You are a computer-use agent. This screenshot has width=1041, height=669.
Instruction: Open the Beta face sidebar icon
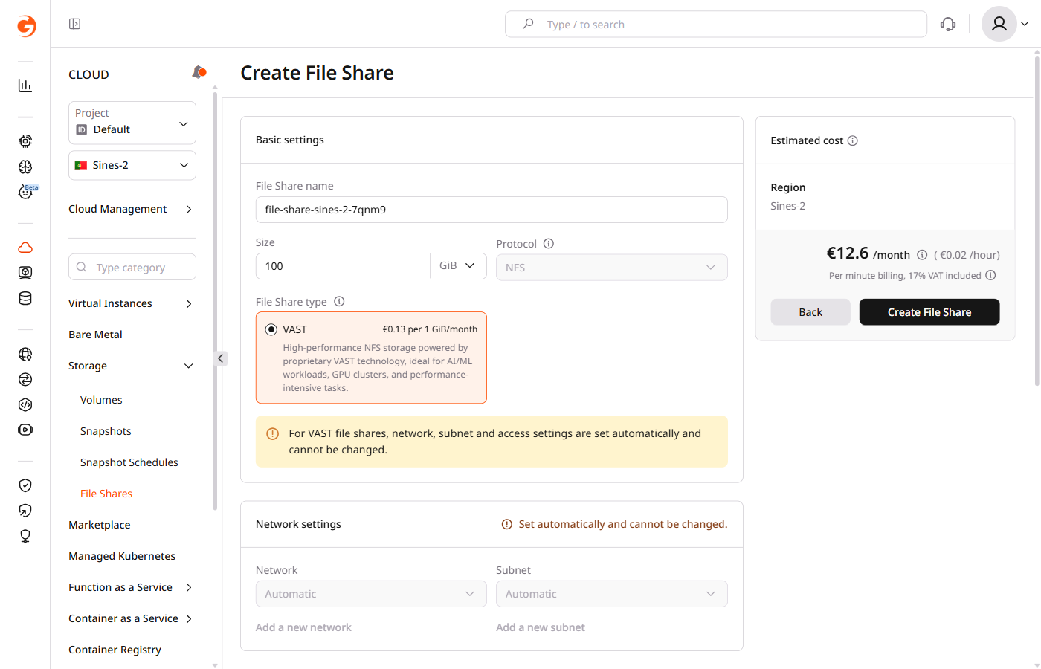[x=25, y=192]
